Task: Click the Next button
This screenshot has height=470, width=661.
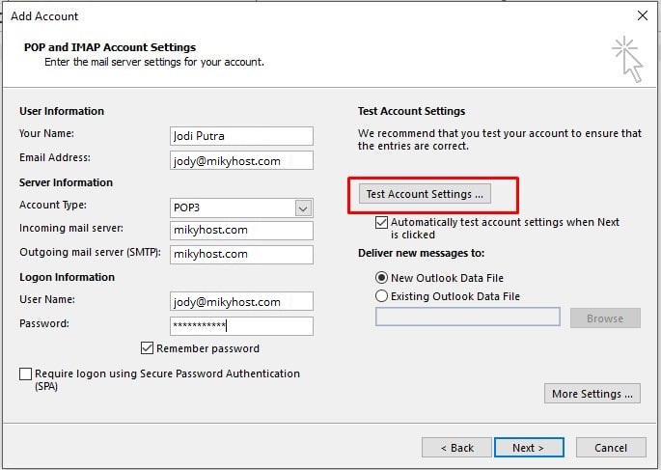Action: [x=529, y=448]
